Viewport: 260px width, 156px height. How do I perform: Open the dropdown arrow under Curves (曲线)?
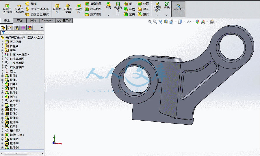[167, 15]
